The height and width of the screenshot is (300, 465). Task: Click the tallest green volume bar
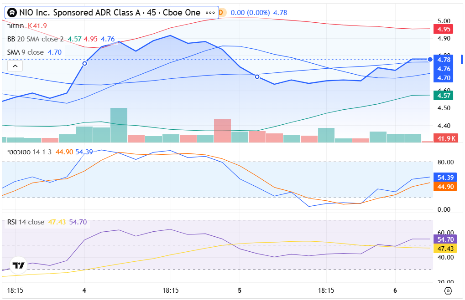[x=119, y=125]
